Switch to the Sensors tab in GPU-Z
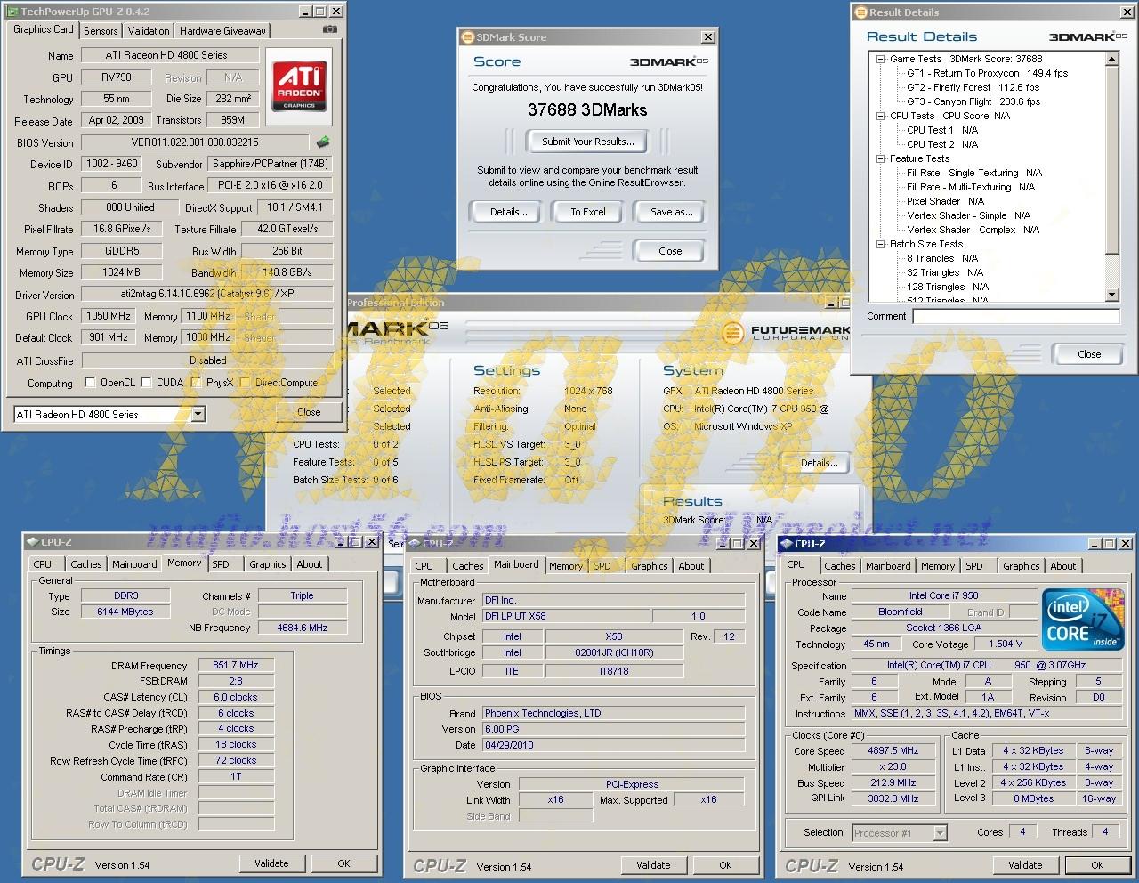Viewport: 1139px width, 883px height. pos(101,30)
